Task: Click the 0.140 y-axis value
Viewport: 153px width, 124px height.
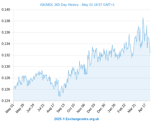Action: [6, 10]
